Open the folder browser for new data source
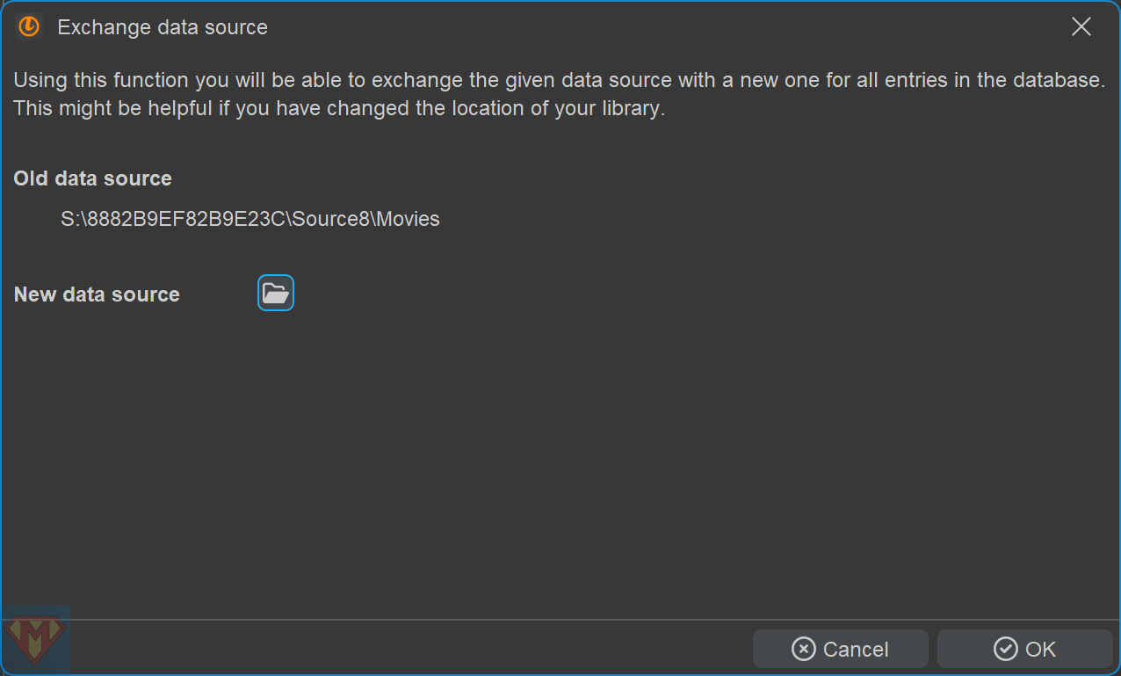Viewport: 1121px width, 676px height. (x=276, y=293)
